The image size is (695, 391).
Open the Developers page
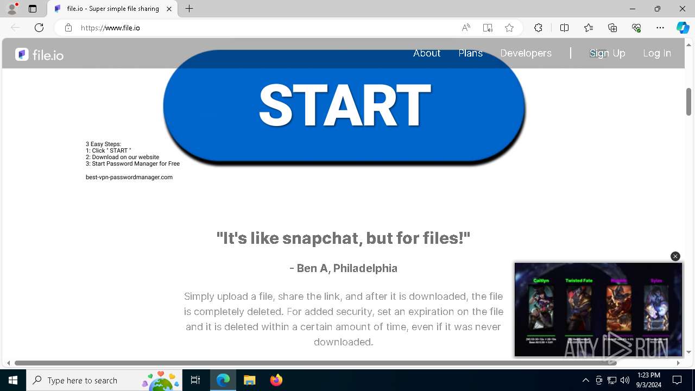click(526, 53)
